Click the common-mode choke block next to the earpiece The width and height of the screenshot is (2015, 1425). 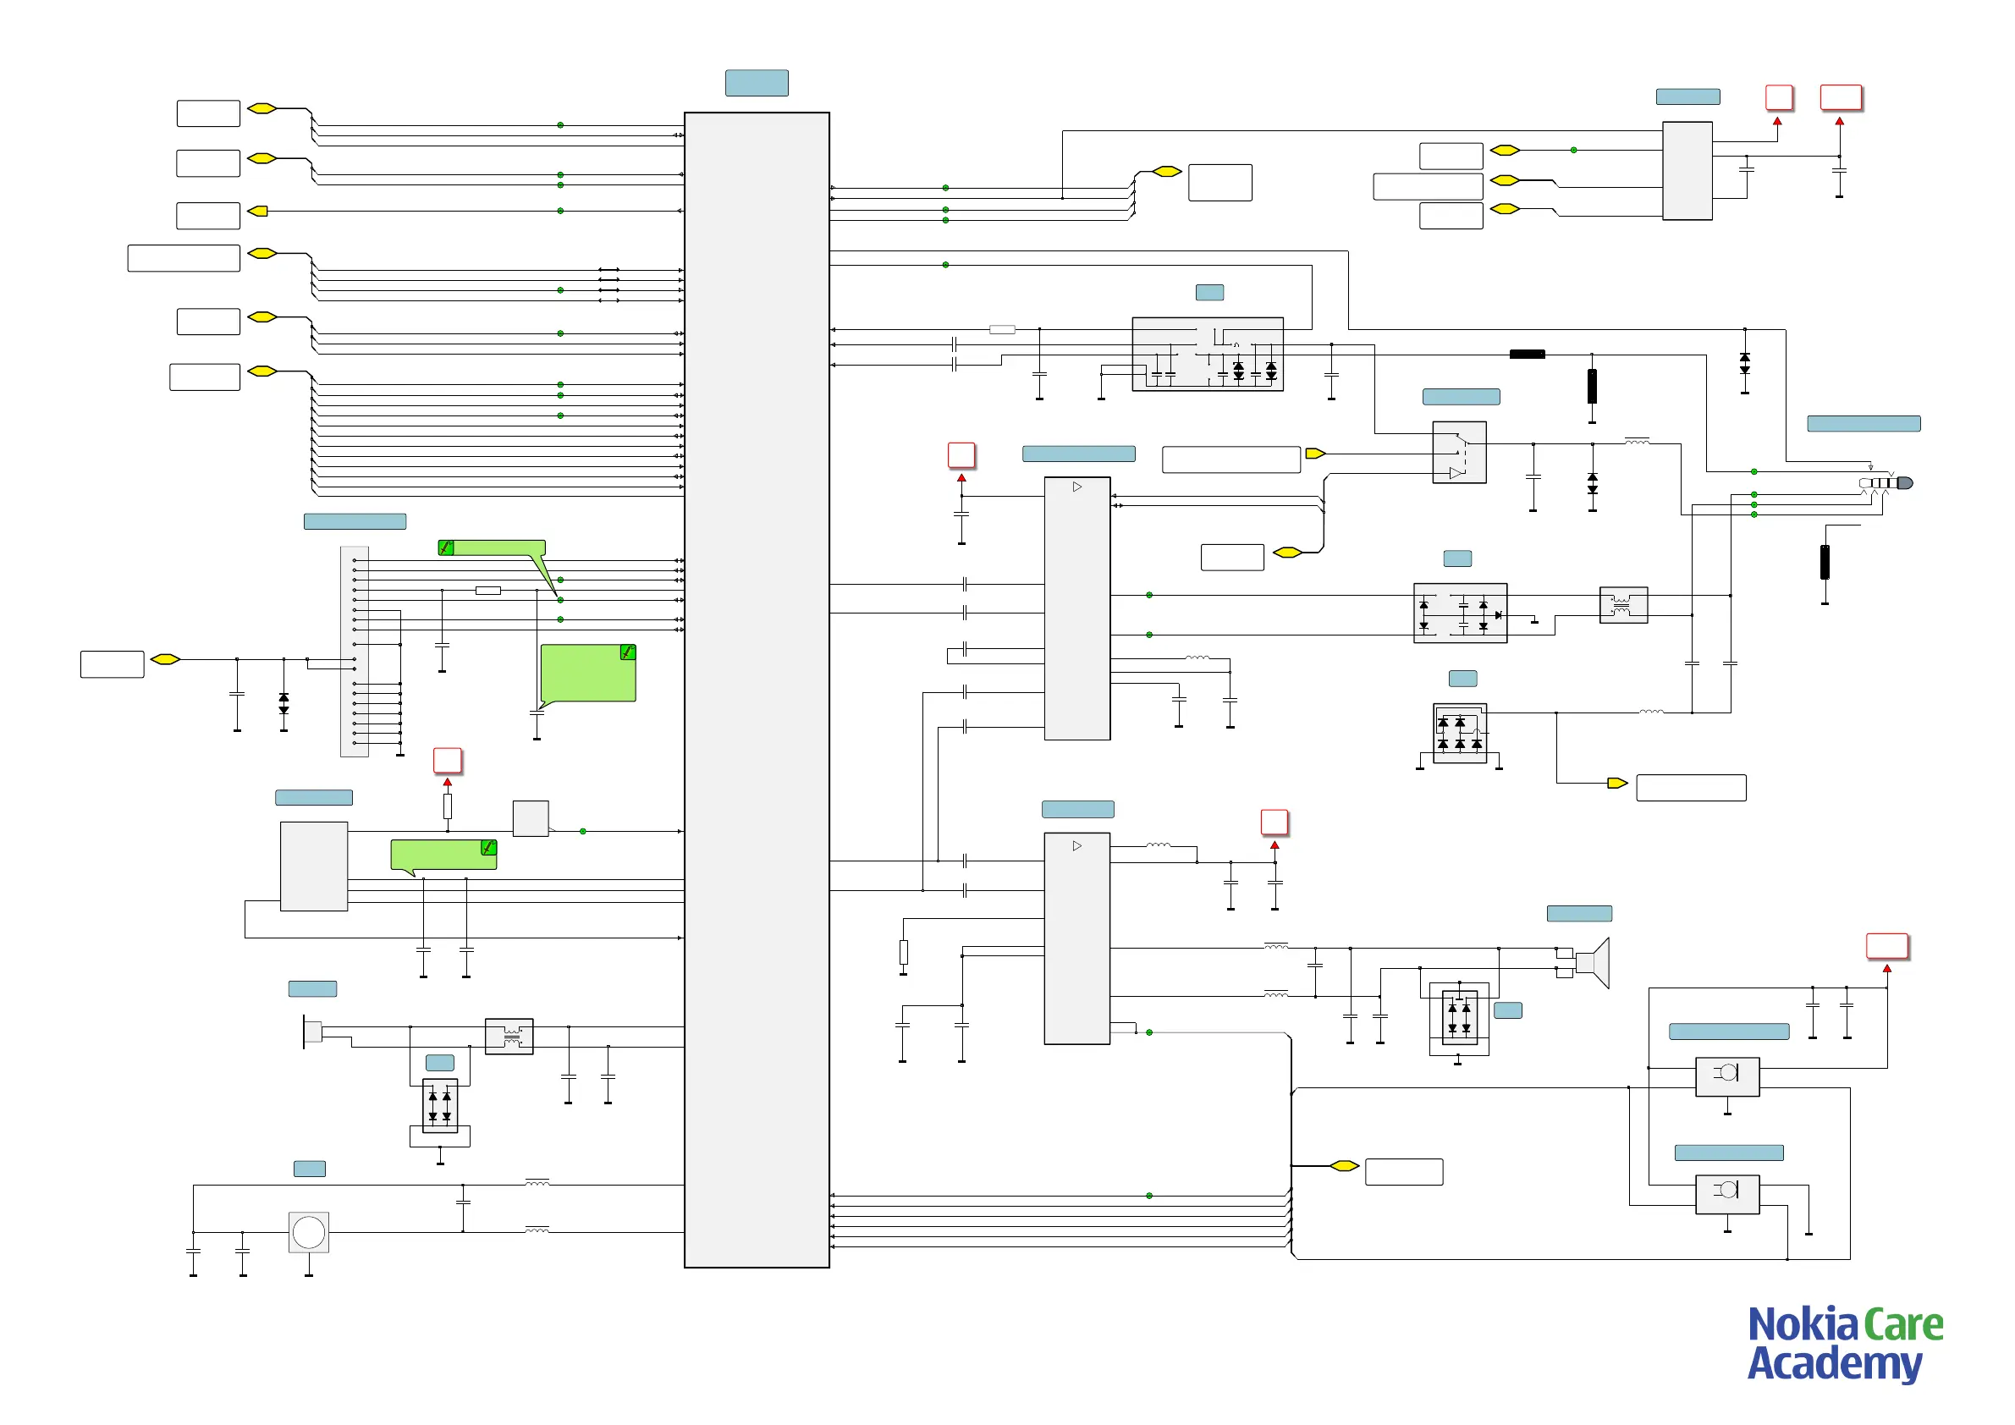click(509, 1037)
